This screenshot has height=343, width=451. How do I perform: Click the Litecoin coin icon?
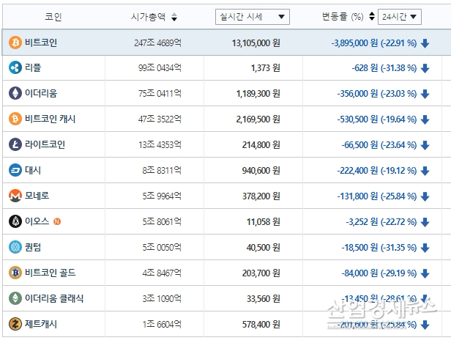tap(15, 144)
